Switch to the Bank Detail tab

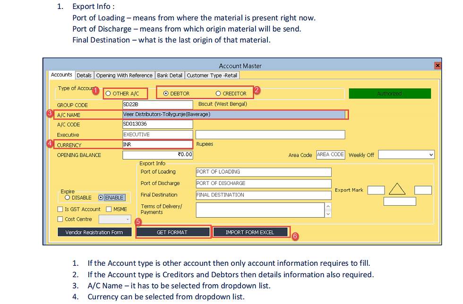pos(170,75)
